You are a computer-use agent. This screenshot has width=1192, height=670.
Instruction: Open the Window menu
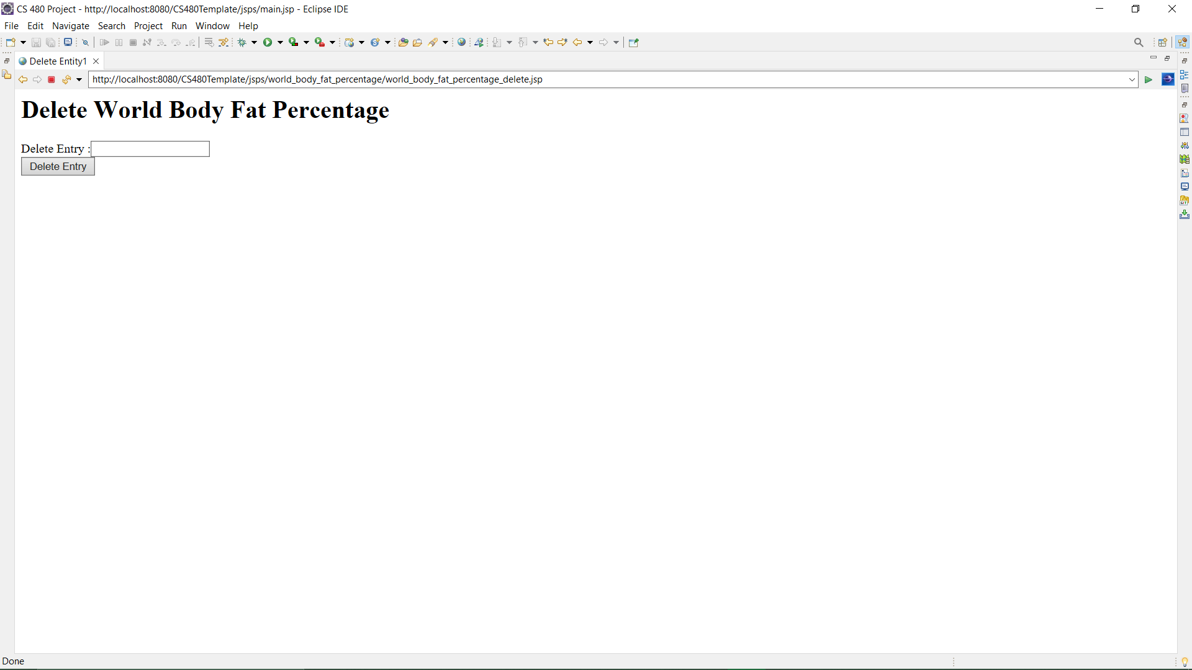(x=212, y=25)
